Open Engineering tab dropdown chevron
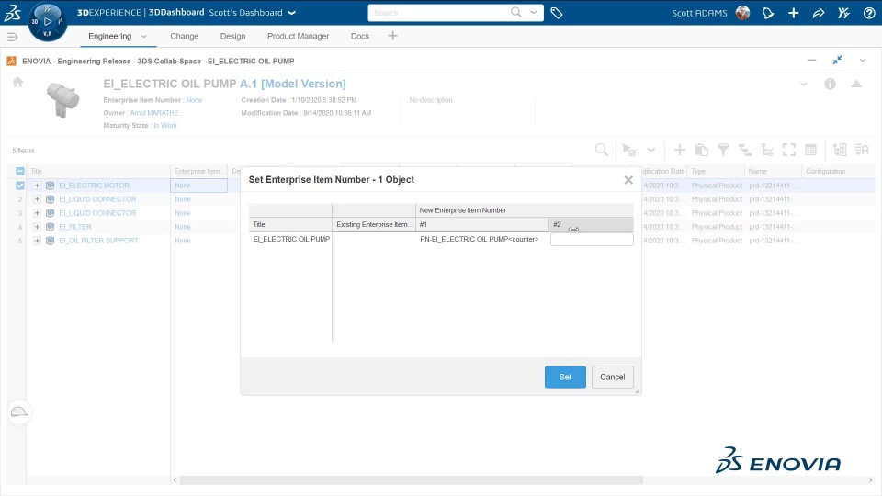Image resolution: width=882 pixels, height=496 pixels. (x=144, y=36)
